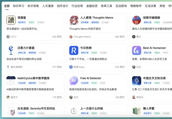
Task: Click 行业应用 tag on Free AI Detector card
Action: point(85,83)
